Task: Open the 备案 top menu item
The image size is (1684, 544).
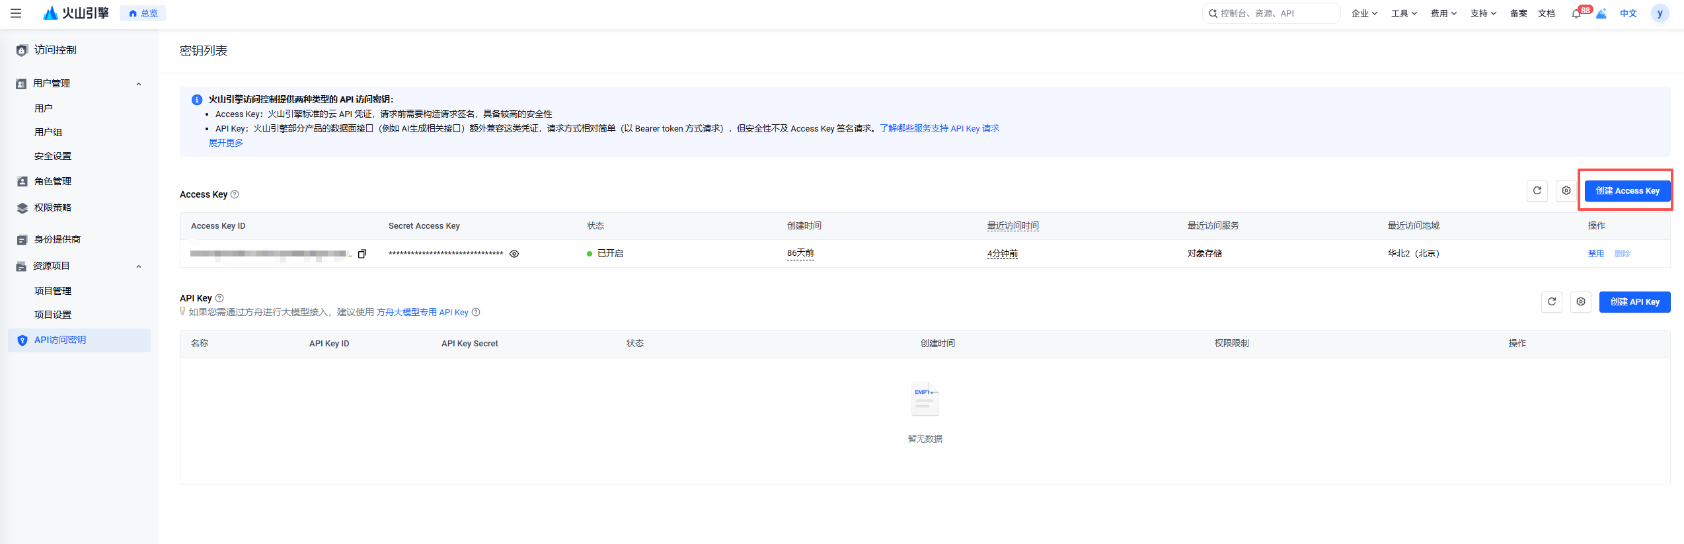Action: [1519, 13]
